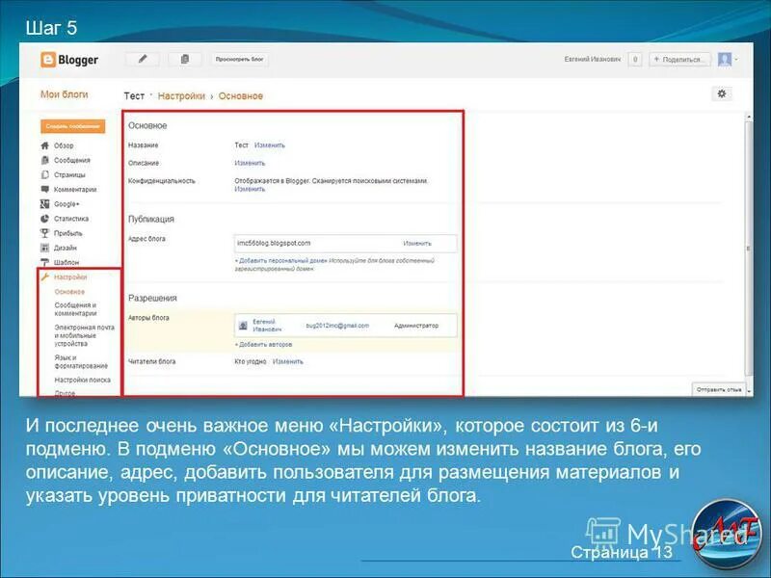Click Просмотреть блог button
This screenshot has width=771, height=578.
[239, 60]
